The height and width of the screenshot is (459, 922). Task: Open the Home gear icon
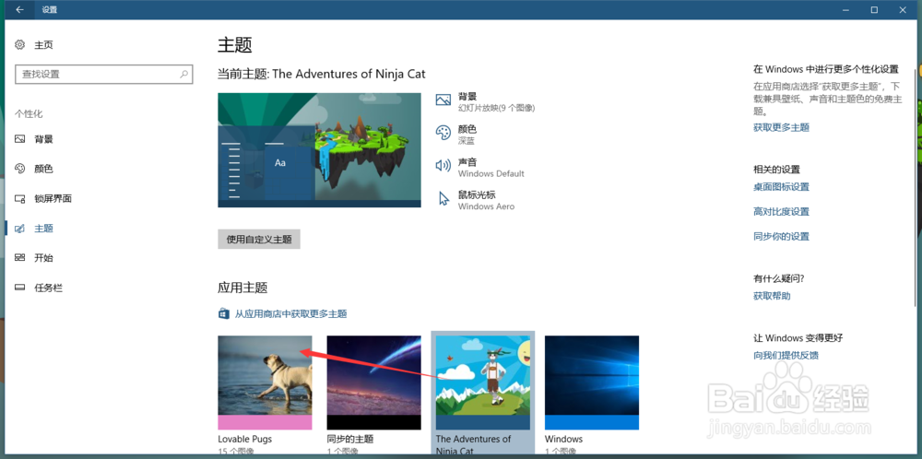20,44
